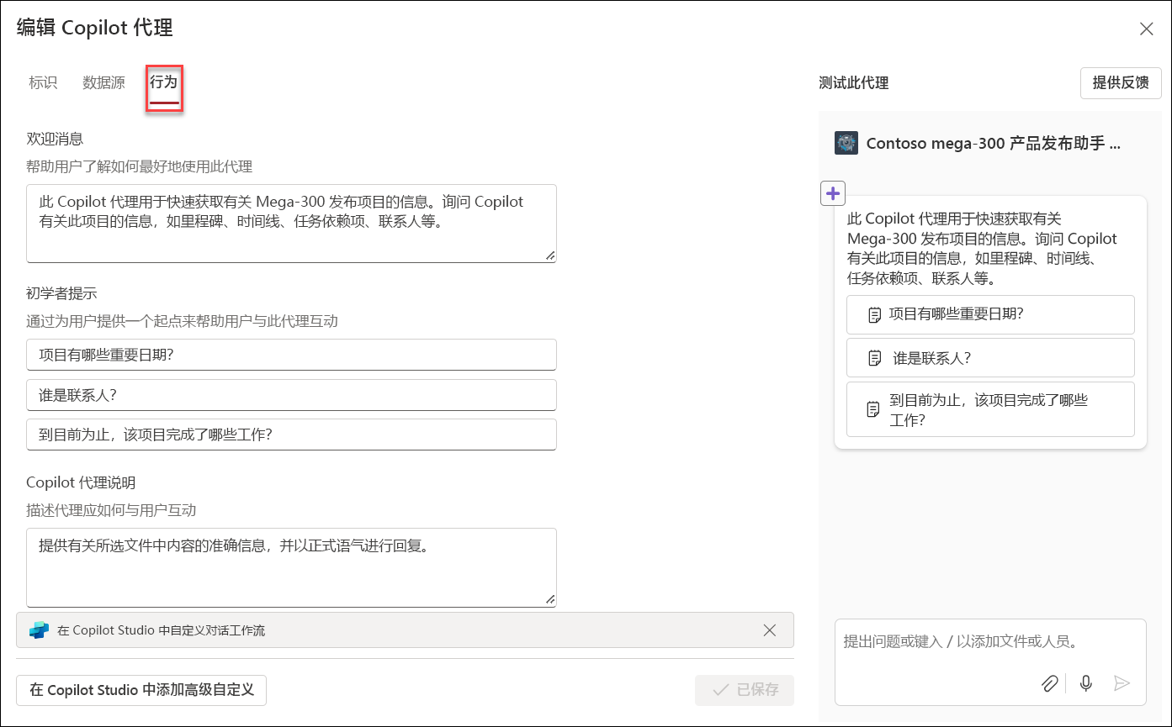
Task: Click the microphone voice input icon
Action: click(x=1086, y=683)
